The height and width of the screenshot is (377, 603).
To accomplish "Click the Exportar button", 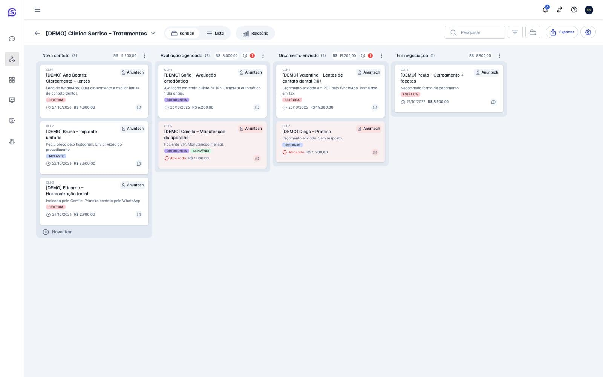I will [562, 32].
